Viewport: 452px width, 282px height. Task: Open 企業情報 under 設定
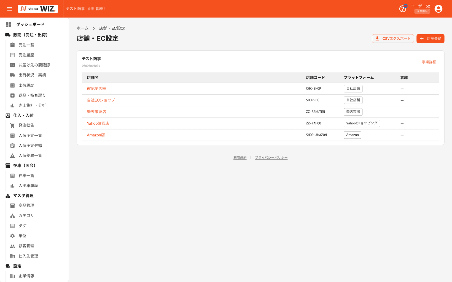click(x=26, y=276)
